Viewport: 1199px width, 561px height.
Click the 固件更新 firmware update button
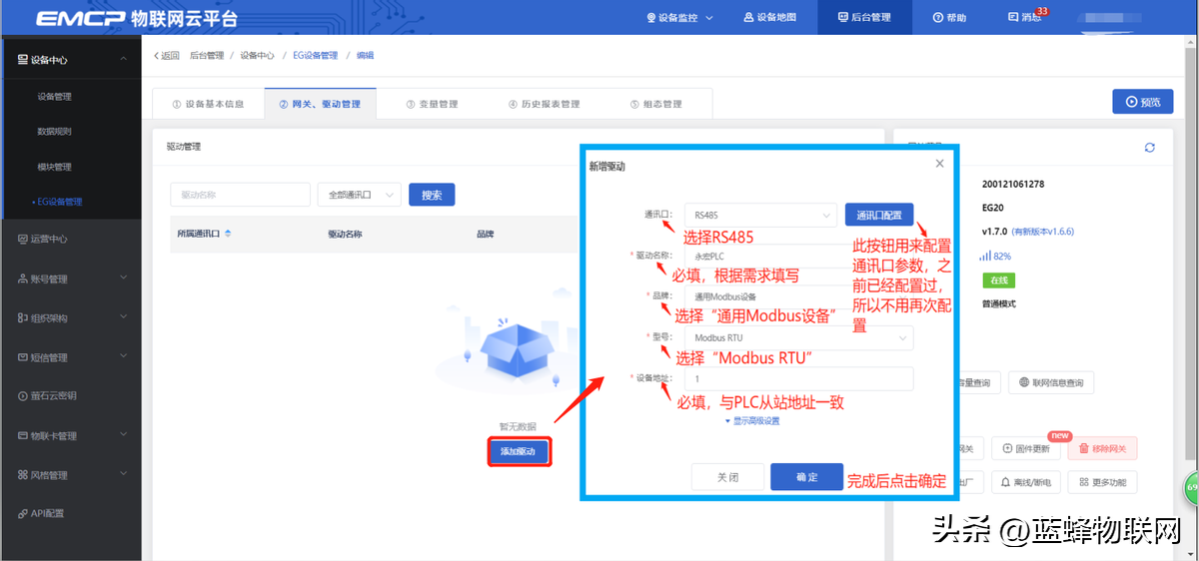pyautogui.click(x=1025, y=449)
